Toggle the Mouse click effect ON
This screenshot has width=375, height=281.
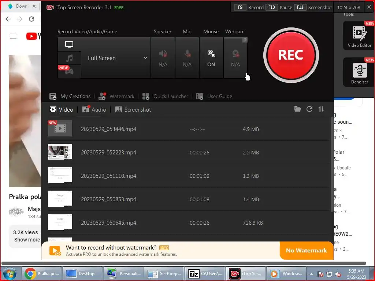point(211,58)
